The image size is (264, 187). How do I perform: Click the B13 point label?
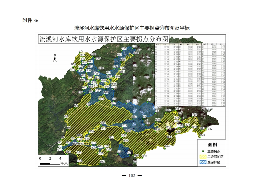tap(134, 117)
